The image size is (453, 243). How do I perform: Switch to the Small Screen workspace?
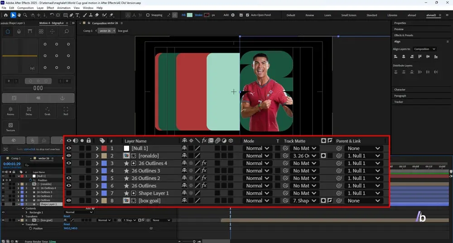(349, 15)
